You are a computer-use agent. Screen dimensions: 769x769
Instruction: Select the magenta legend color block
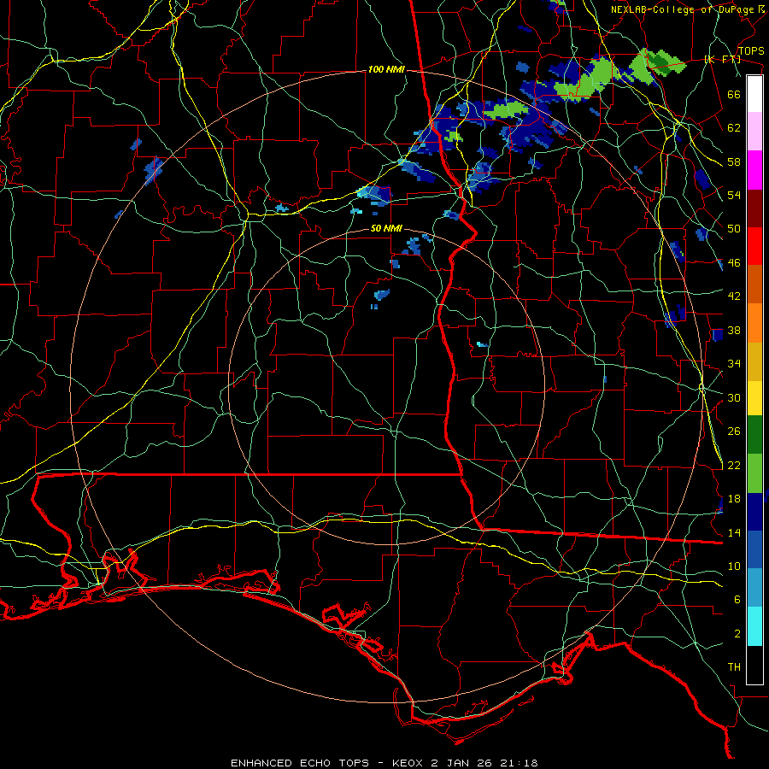pos(754,170)
